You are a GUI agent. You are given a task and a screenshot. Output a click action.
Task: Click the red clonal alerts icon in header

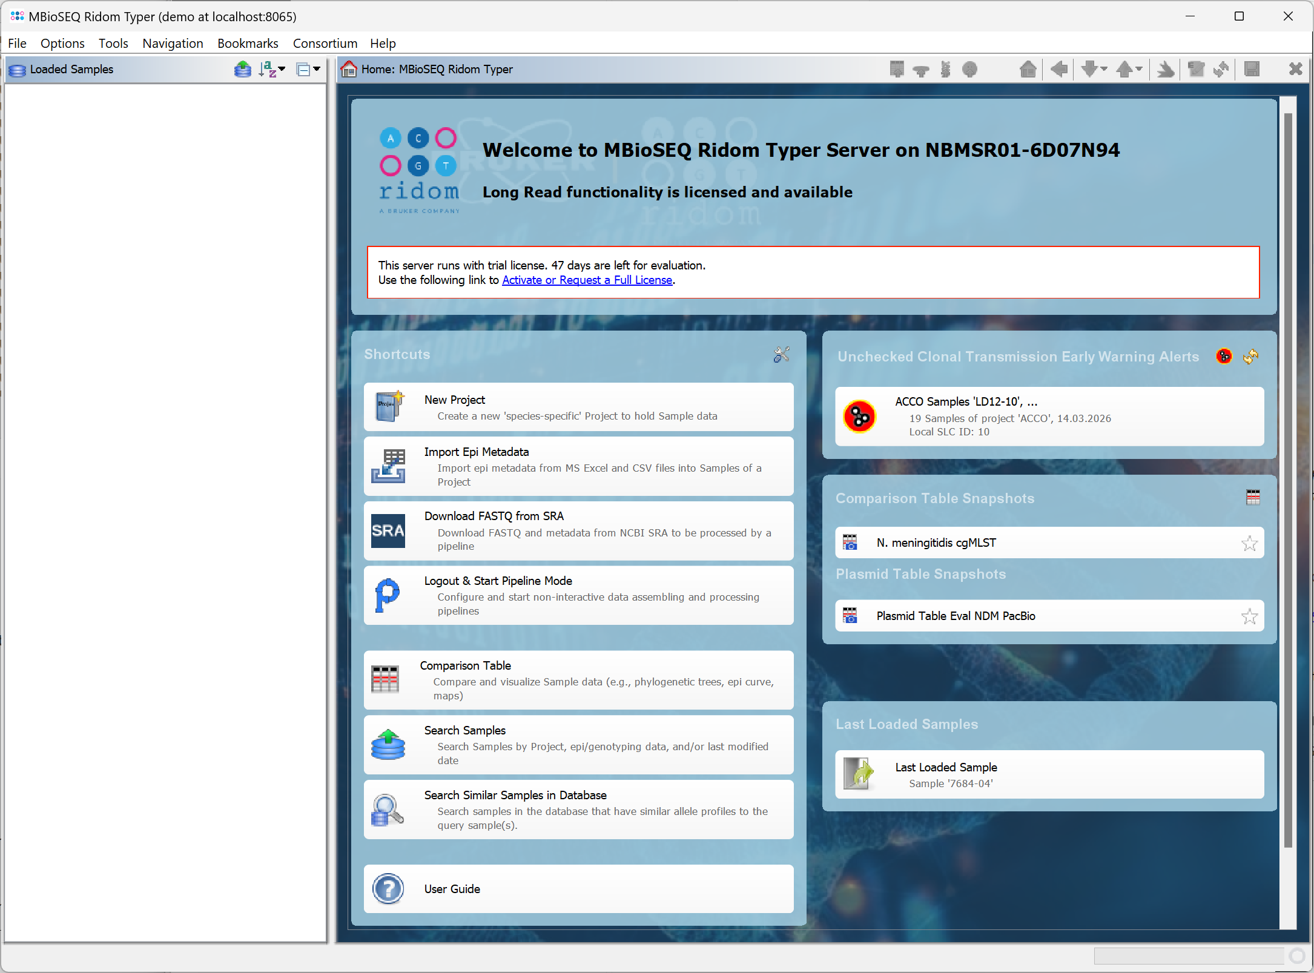[1224, 357]
